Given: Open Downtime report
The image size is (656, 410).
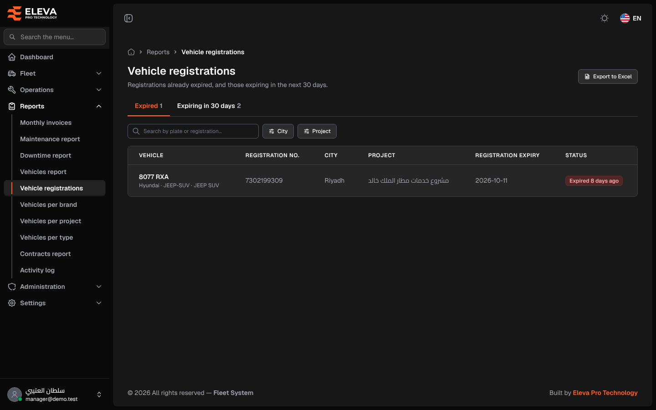Looking at the screenshot, I should pyautogui.click(x=46, y=155).
